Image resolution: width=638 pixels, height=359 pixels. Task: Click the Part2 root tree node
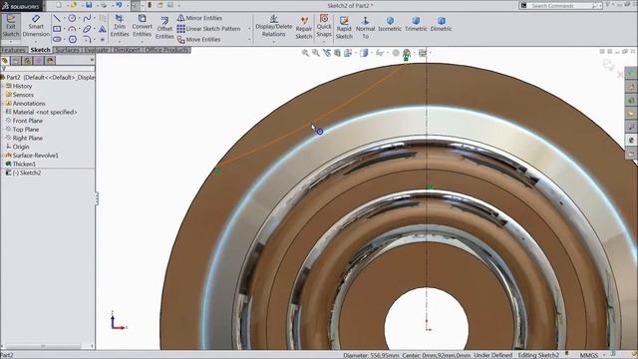coord(48,77)
